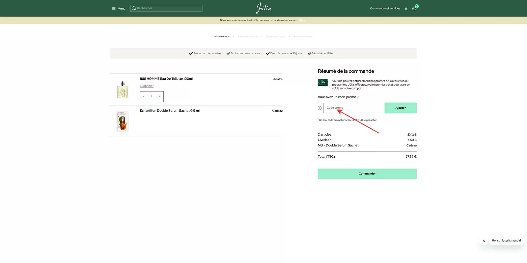The height and width of the screenshot is (263, 527).
Task: Click the 'Résumé de la commande' heading
Action: (346, 71)
